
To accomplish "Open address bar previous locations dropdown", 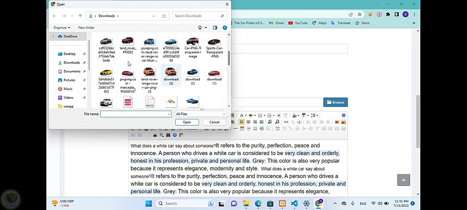I will (x=154, y=16).
